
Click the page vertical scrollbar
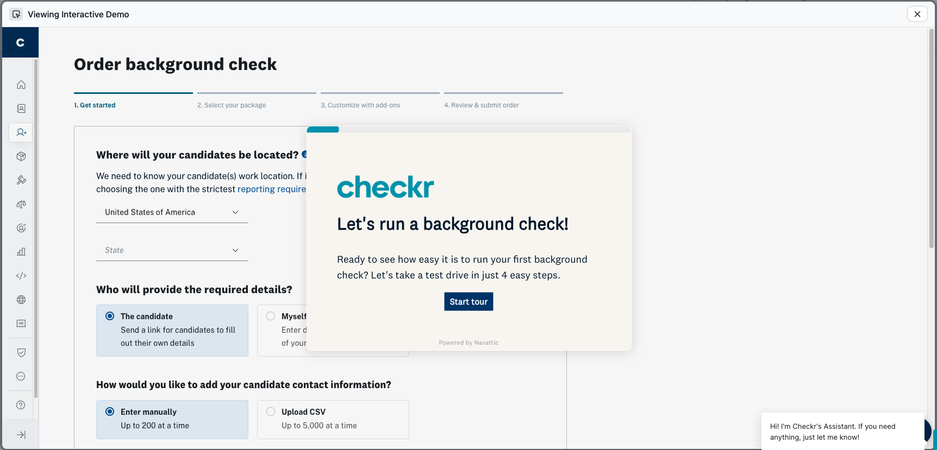pyautogui.click(x=932, y=138)
